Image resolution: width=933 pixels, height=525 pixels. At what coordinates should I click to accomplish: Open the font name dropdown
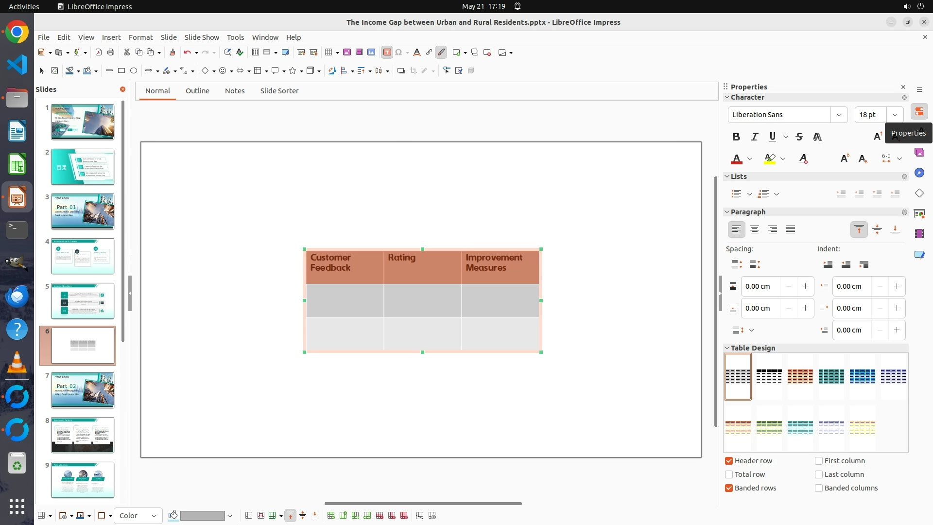[x=839, y=115]
